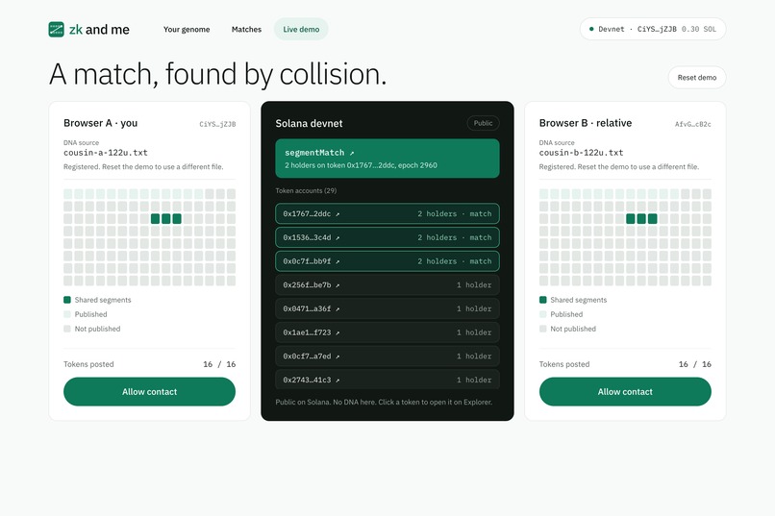Viewport: 775px width, 516px height.
Task: Click Allow contact in Browser B card
Action: tap(625, 392)
